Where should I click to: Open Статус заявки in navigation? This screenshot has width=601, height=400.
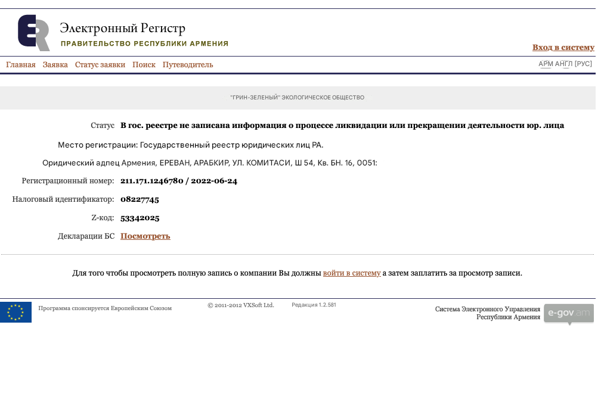click(100, 65)
